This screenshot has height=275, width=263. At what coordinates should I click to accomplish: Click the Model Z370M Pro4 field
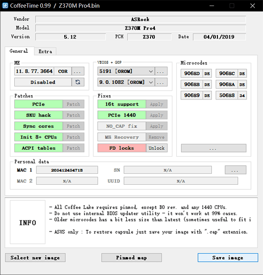[141, 28]
